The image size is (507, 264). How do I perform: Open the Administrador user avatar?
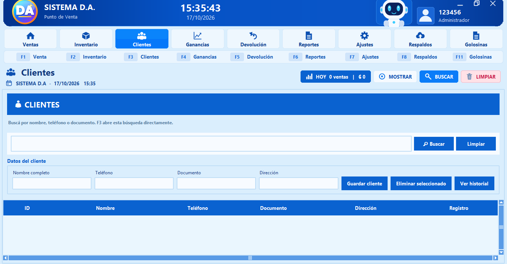point(426,16)
